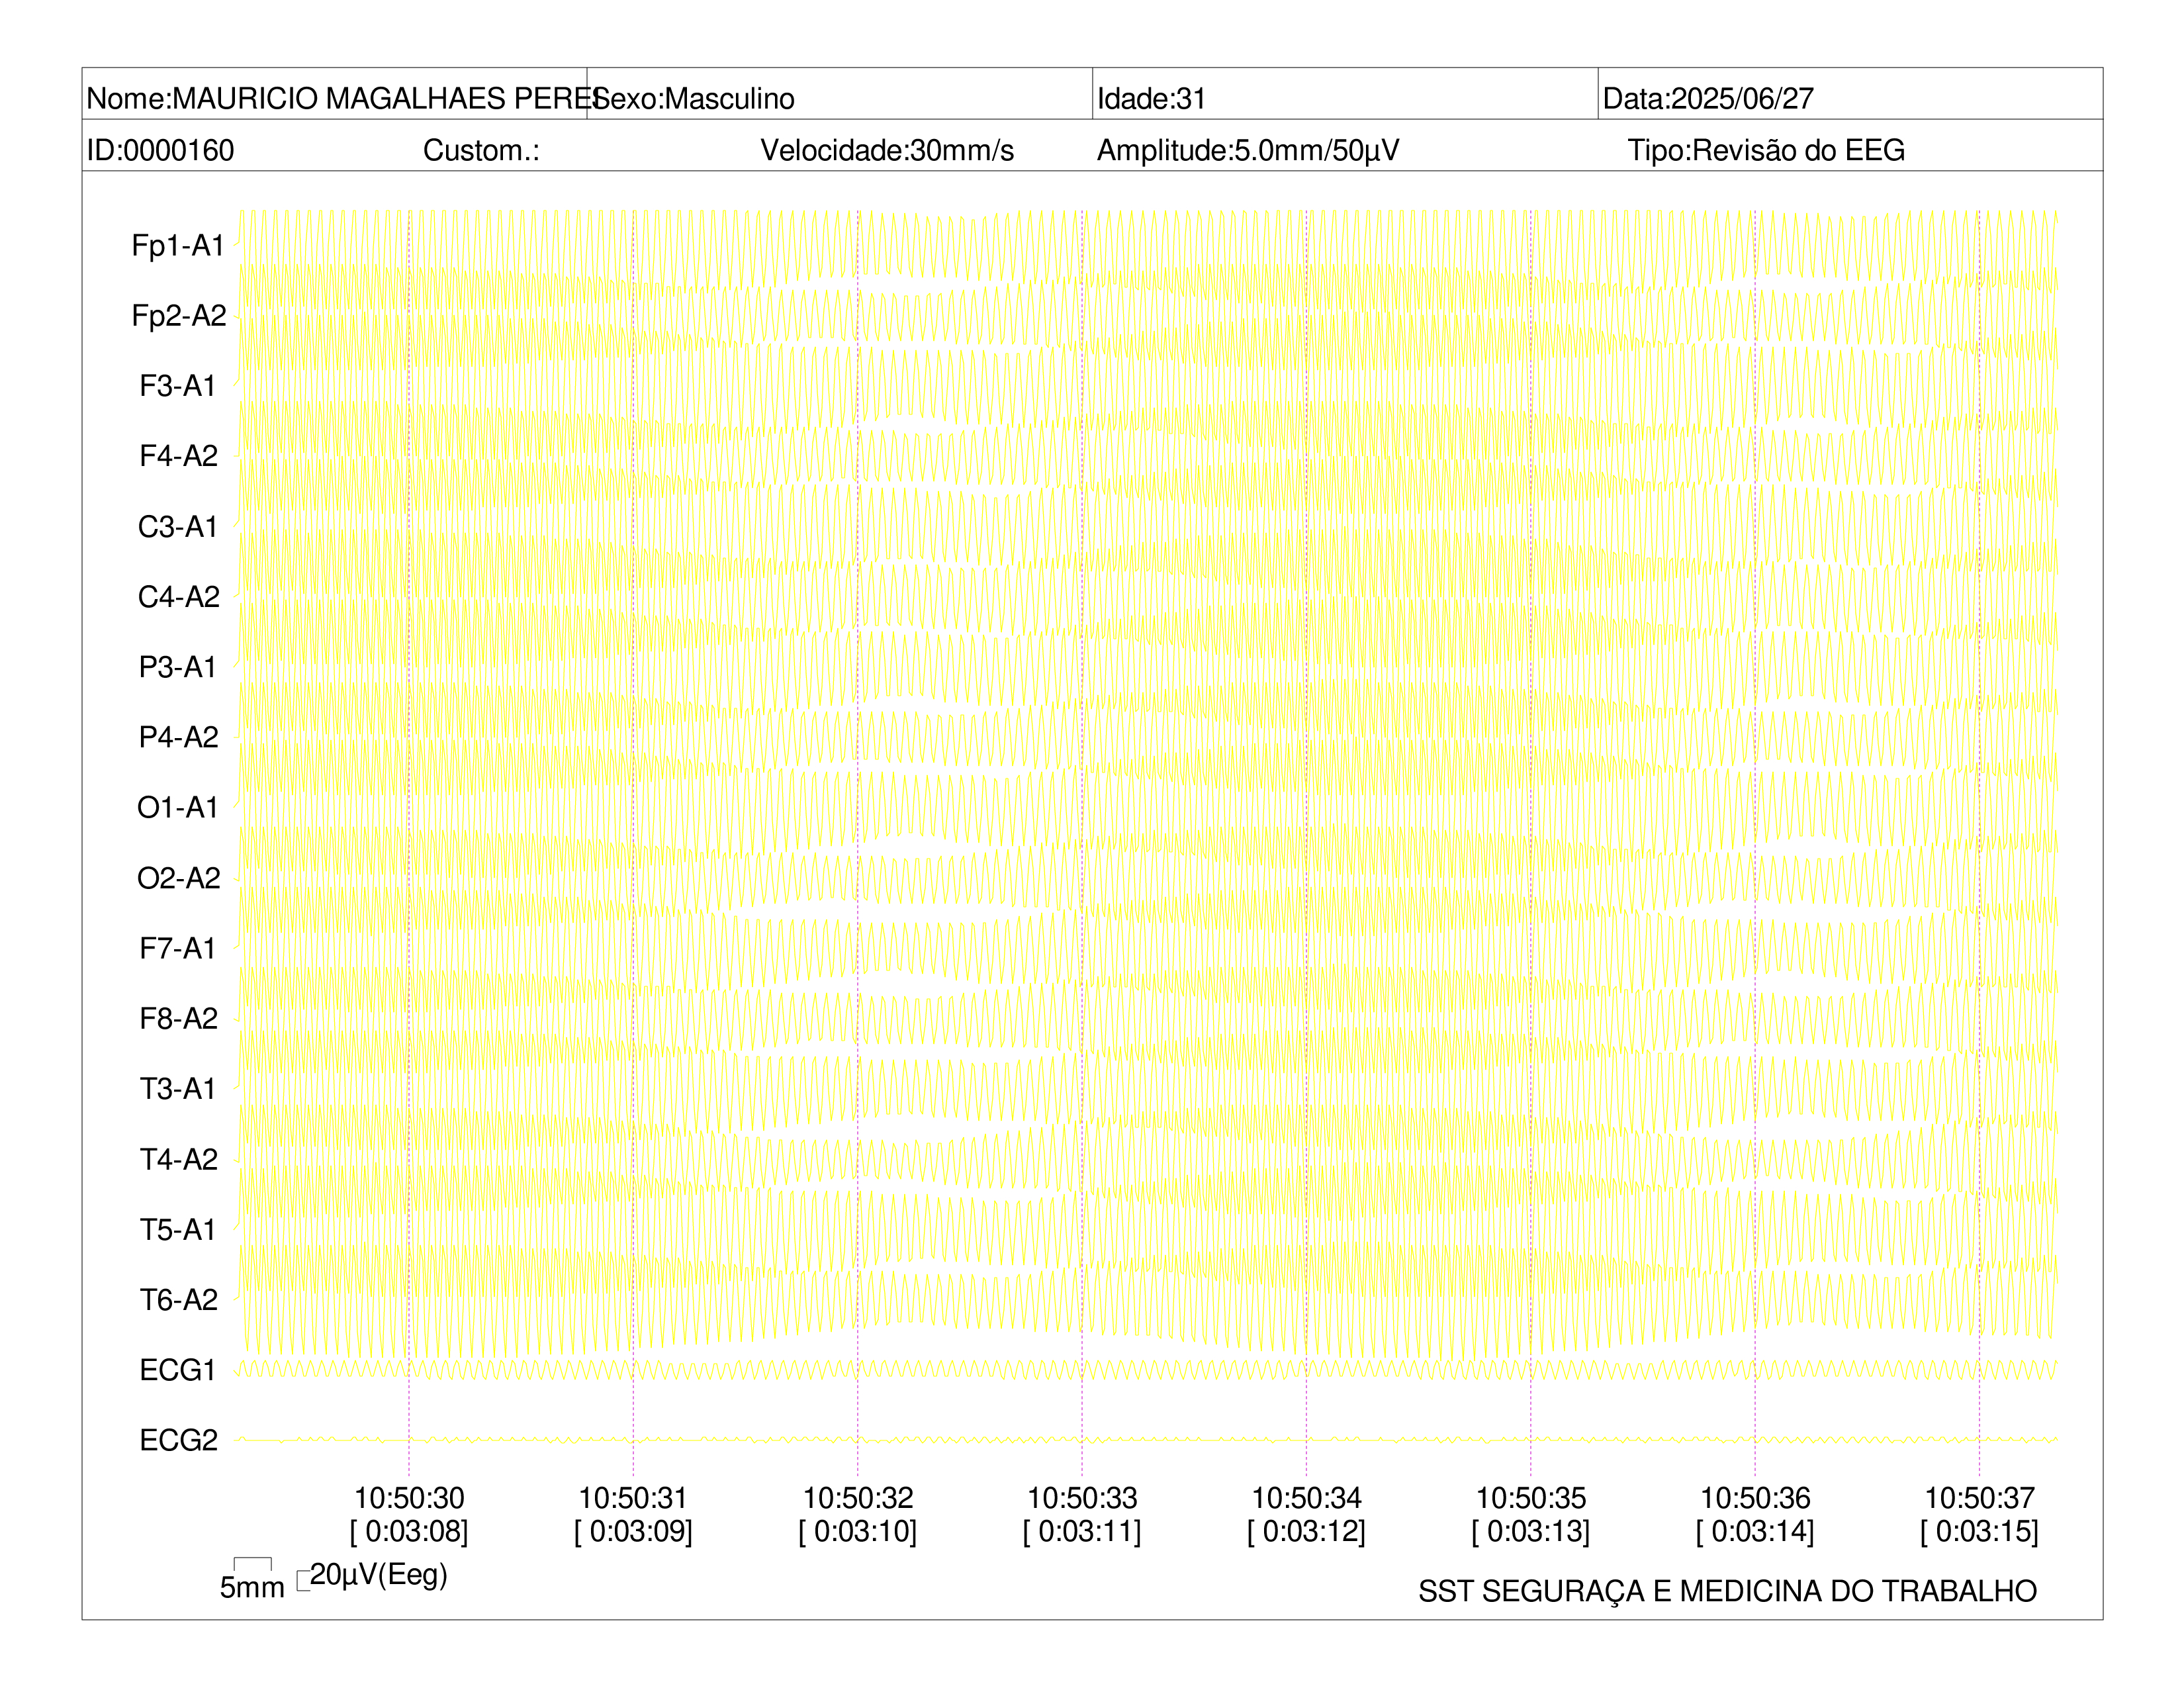Viewport: 2184px width, 1688px height.
Task: Click the 'Velocidade:30mm/s' text
Action: (x=887, y=150)
